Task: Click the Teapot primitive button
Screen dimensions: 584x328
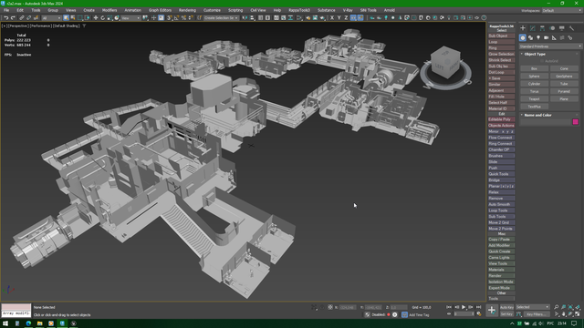Action: (534, 99)
